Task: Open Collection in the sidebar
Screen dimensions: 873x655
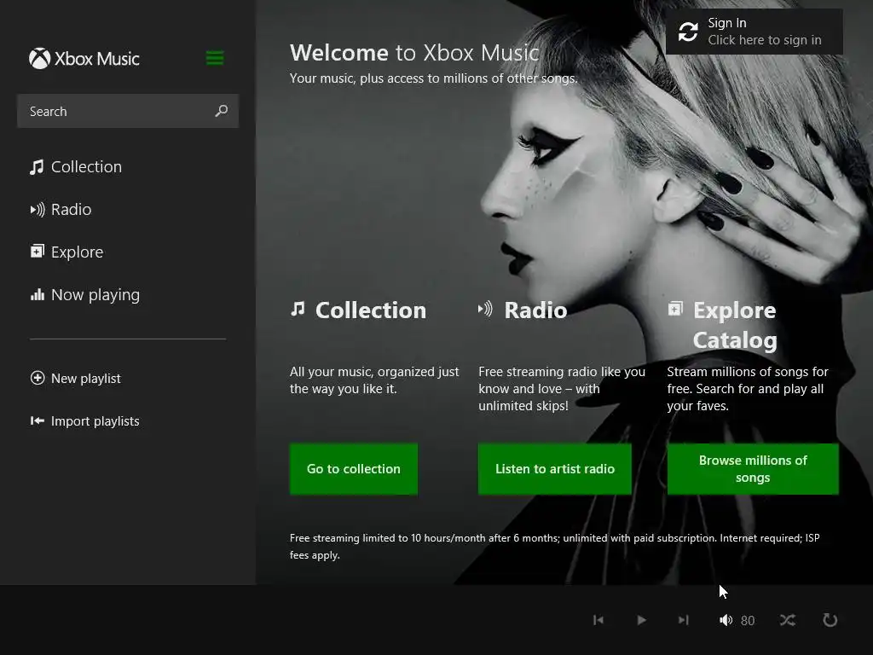Action: (76, 166)
